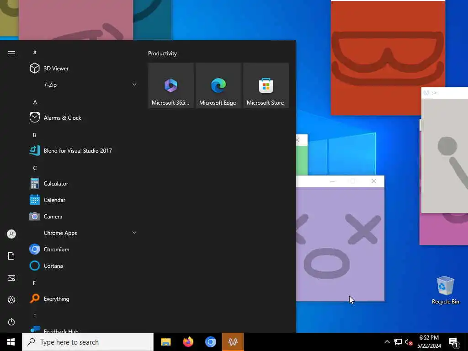Show hidden system tray icons

click(x=387, y=342)
